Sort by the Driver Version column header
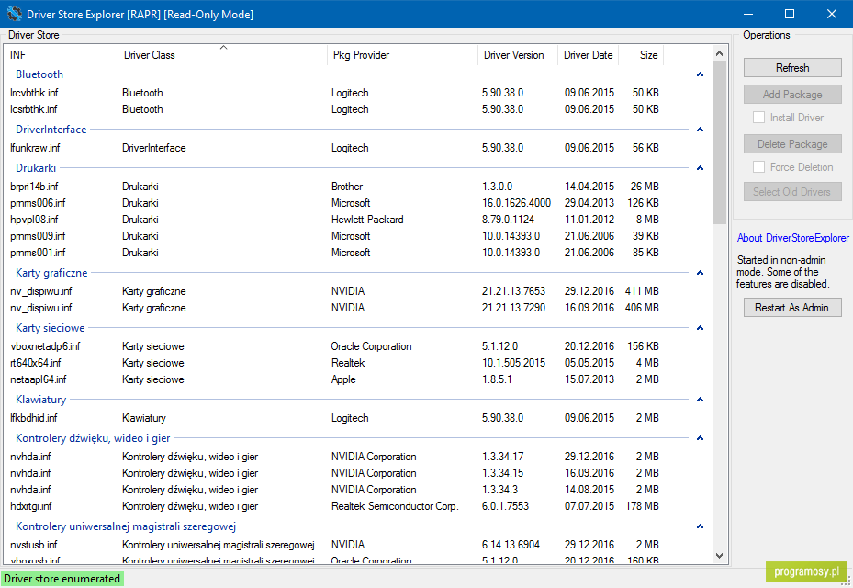Image resolution: width=853 pixels, height=588 pixels. coord(518,55)
